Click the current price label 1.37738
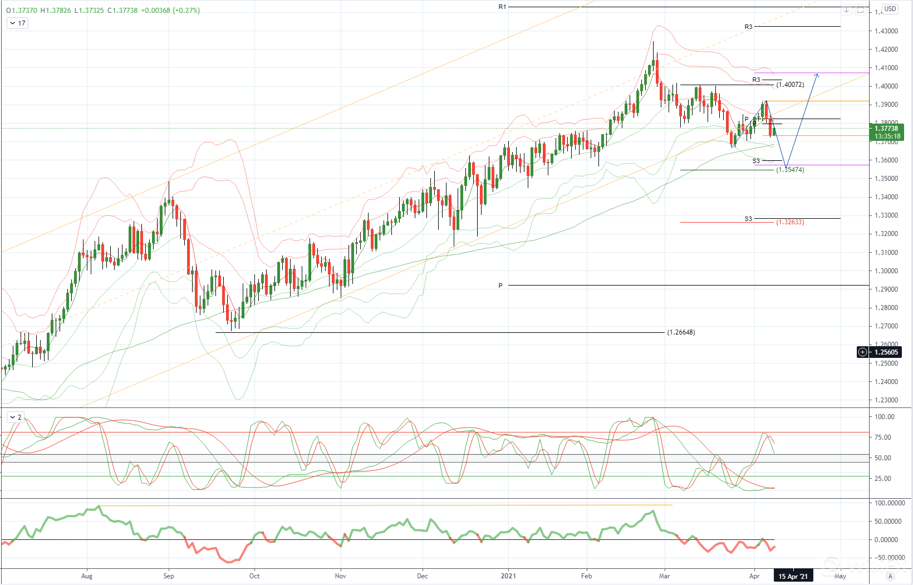The image size is (913, 585). pos(886,129)
